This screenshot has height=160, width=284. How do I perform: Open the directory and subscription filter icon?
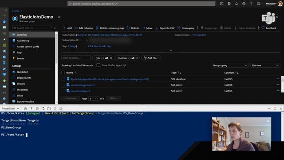pyautogui.click(x=229, y=4)
